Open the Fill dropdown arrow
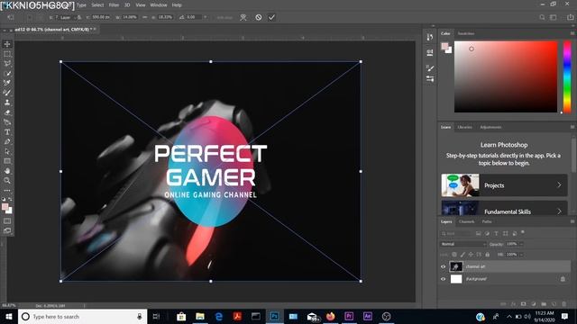 point(521,255)
